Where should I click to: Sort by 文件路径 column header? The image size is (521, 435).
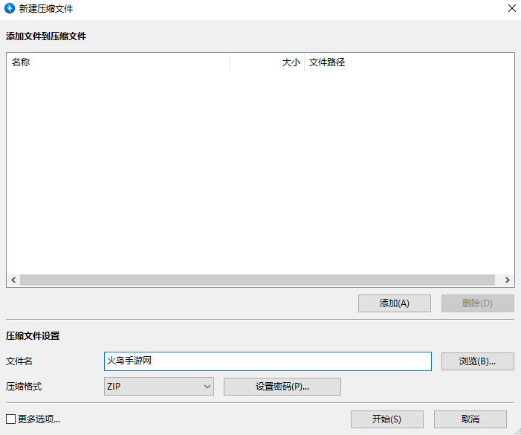[x=410, y=62]
